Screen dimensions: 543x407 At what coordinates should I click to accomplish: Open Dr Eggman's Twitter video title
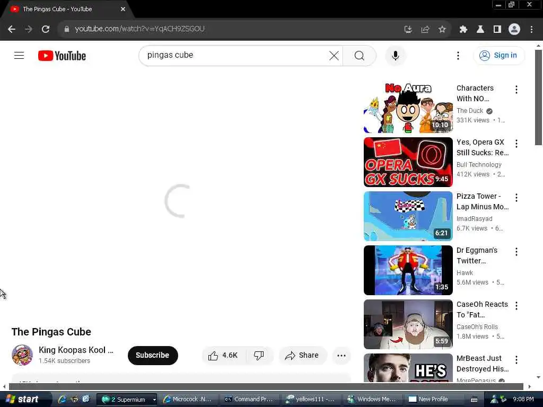477,255
